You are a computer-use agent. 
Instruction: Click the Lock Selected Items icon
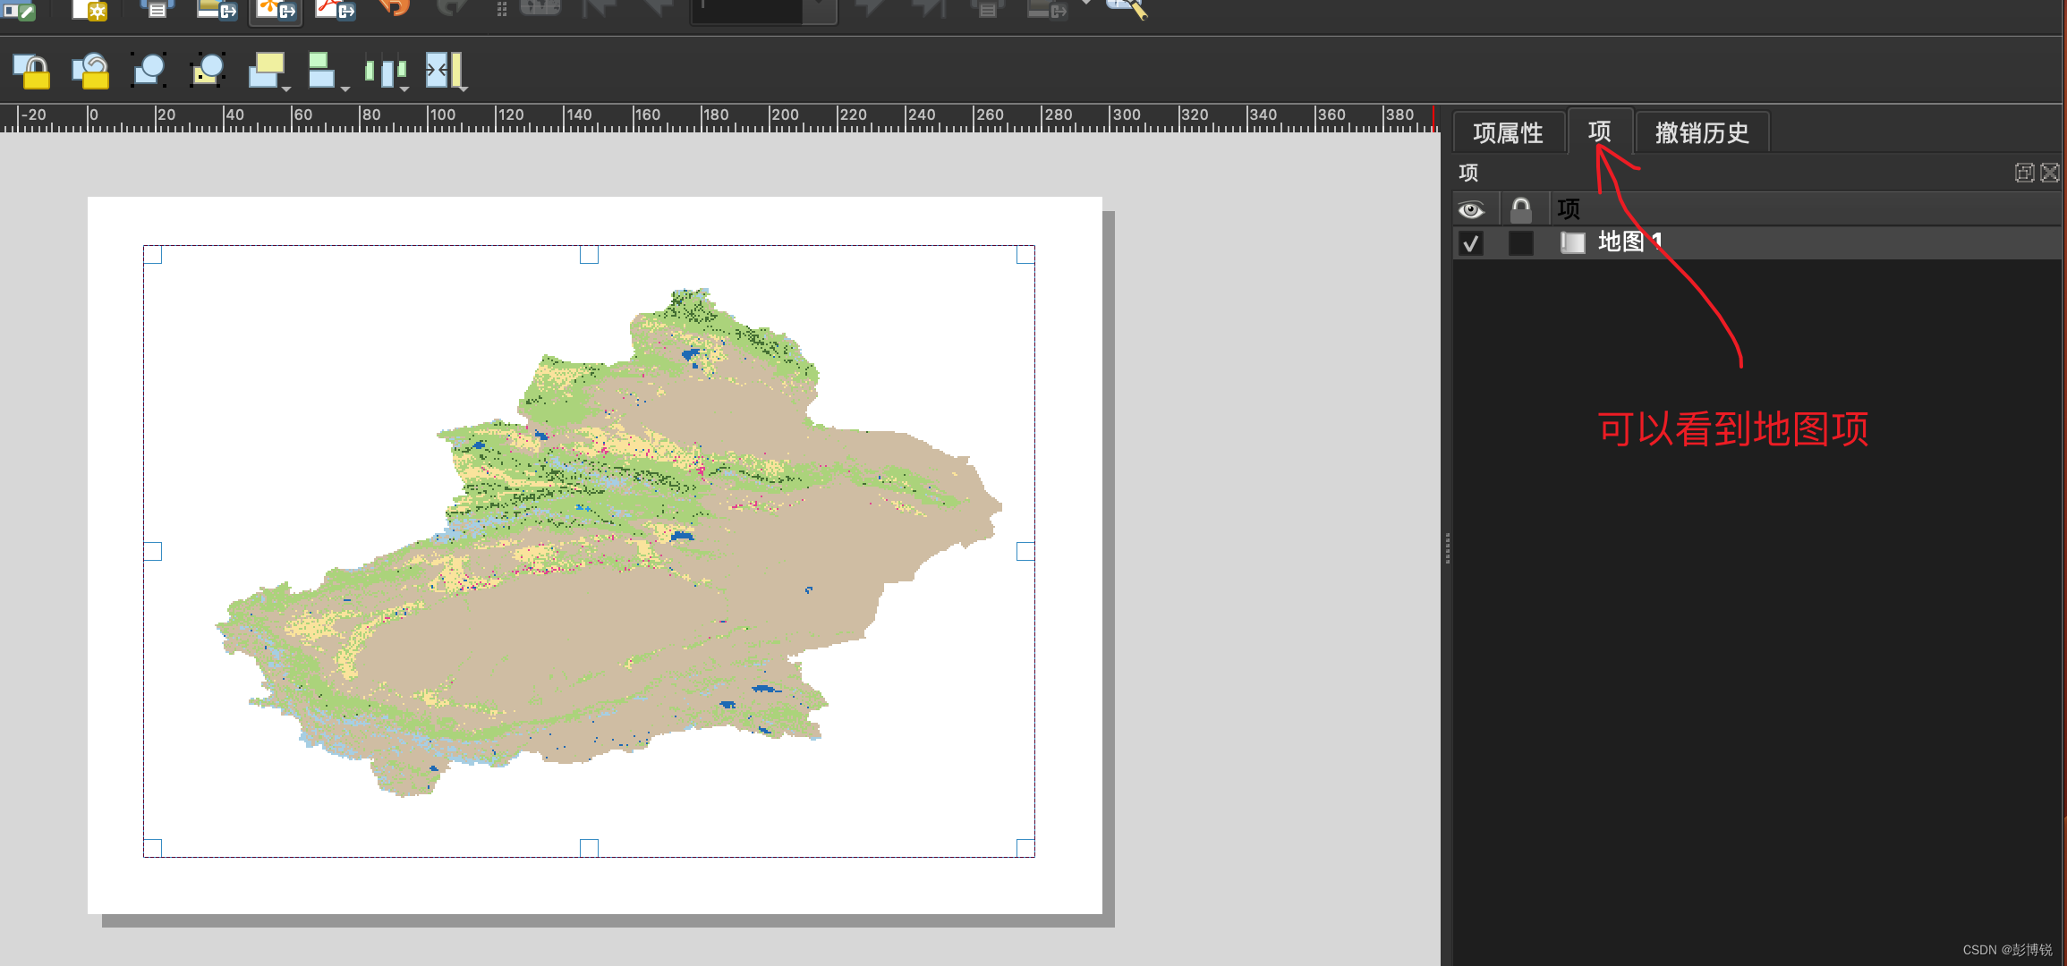[31, 71]
